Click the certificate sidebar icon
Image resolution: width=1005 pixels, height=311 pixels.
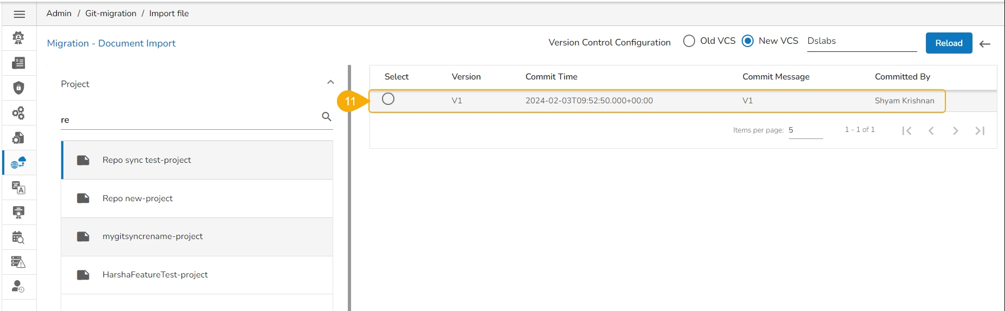pyautogui.click(x=18, y=212)
